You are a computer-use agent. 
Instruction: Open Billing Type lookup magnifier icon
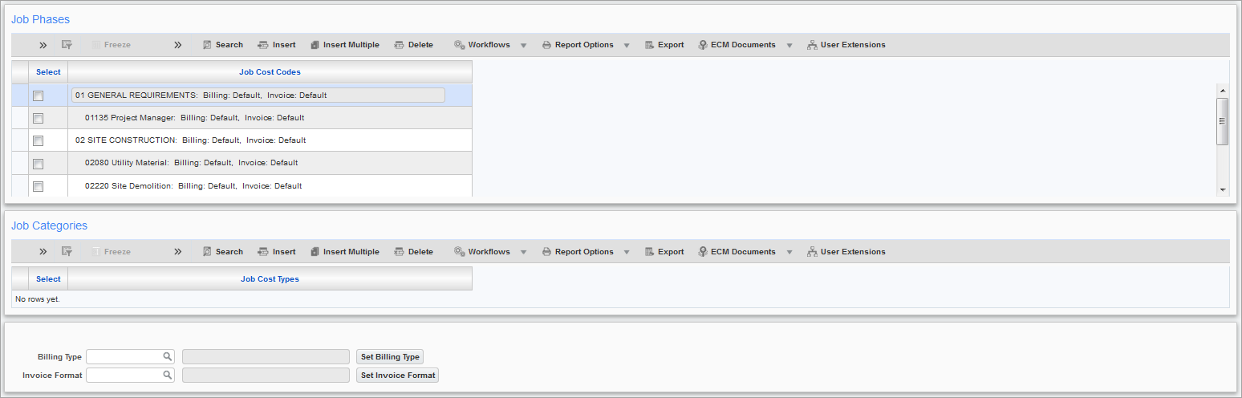point(168,356)
